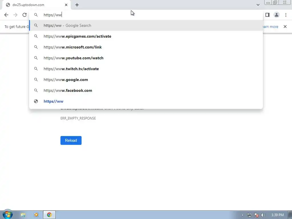Click the ERR_EMPTY_RESPONSE error code text
The width and height of the screenshot is (292, 219).
tap(78, 118)
